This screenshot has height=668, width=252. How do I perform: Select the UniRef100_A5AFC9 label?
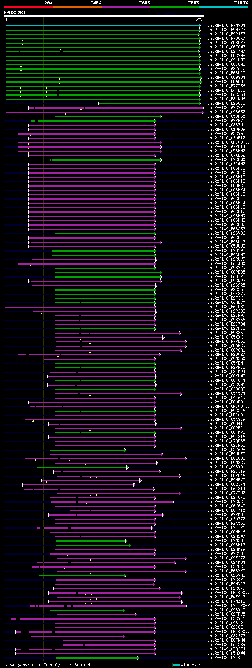tap(226, 346)
